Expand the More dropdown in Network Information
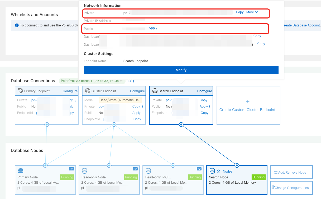This screenshot has height=199, width=321. 252,12
